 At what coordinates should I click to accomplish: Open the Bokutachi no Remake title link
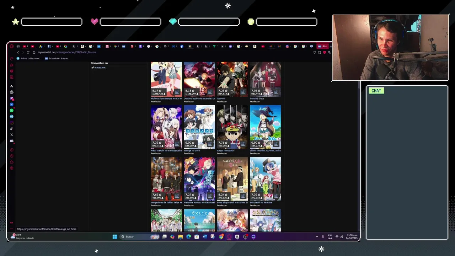(261, 202)
